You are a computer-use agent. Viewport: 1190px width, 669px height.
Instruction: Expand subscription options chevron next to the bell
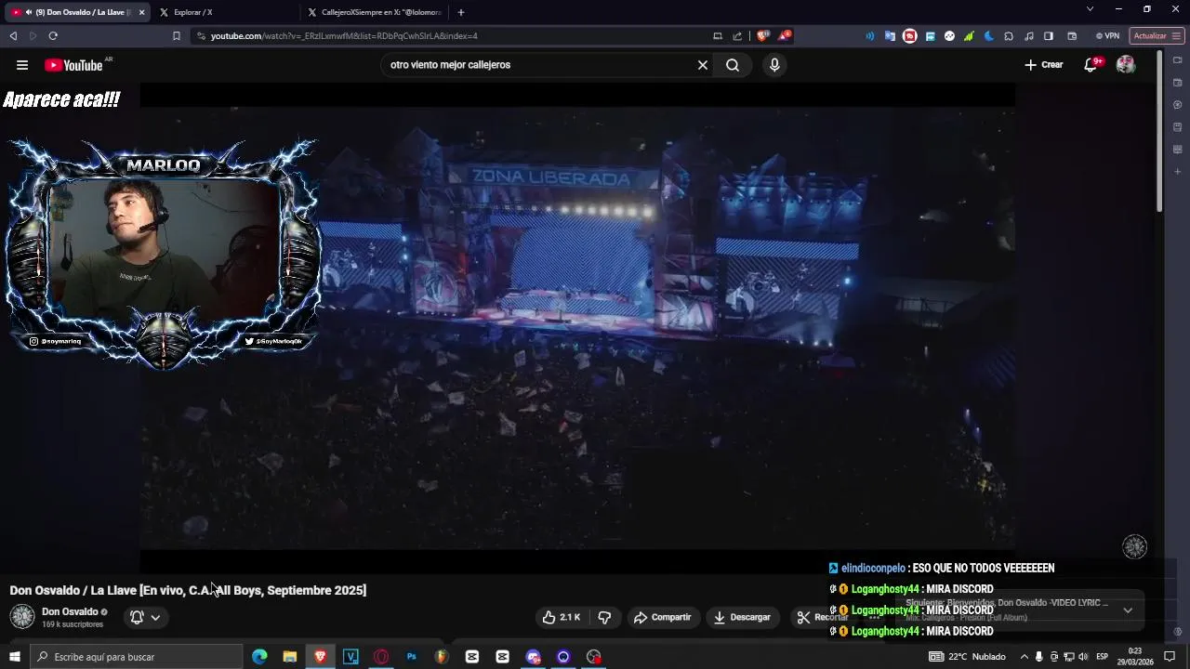[x=155, y=617]
